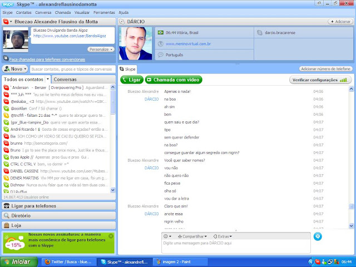
Task: Open the Novo dropdown button
Action: click(x=16, y=69)
